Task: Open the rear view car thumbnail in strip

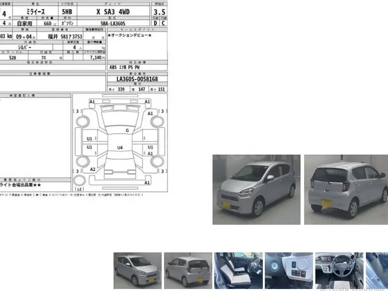Action: pyautogui.click(x=188, y=271)
